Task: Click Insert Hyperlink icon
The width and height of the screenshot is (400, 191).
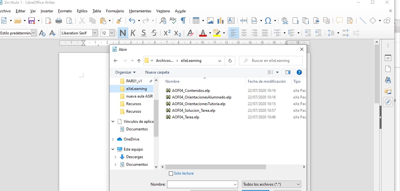Action: [x=285, y=21]
